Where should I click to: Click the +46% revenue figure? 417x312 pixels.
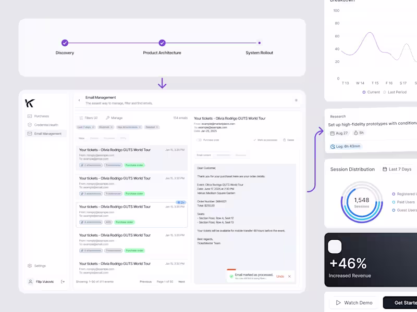pos(348,264)
